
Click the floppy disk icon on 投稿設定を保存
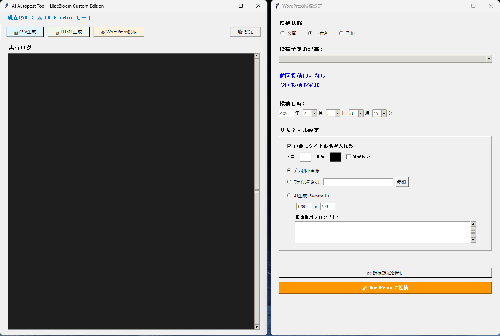coord(369,273)
